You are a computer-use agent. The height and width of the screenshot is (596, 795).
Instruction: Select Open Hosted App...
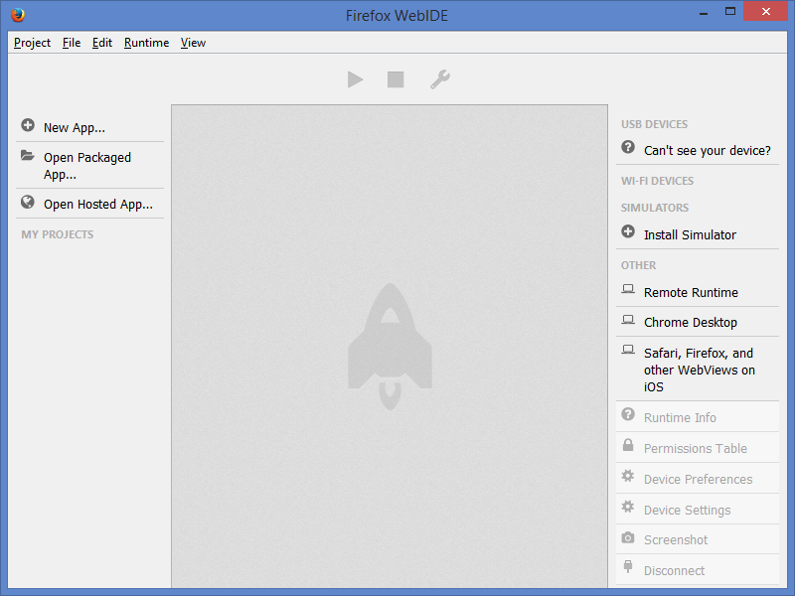tap(89, 204)
